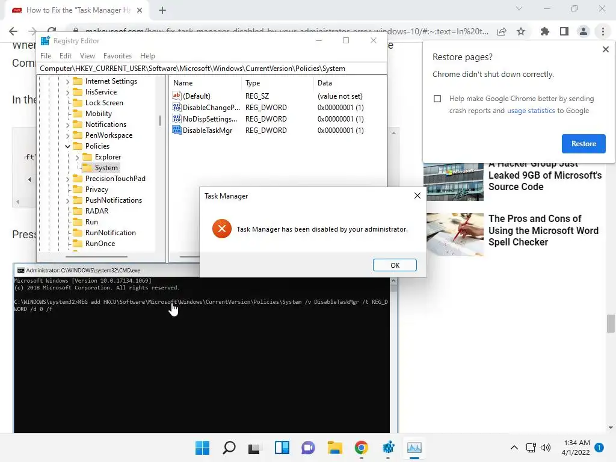
Task: Expand the Notifications key
Action: [67, 125]
